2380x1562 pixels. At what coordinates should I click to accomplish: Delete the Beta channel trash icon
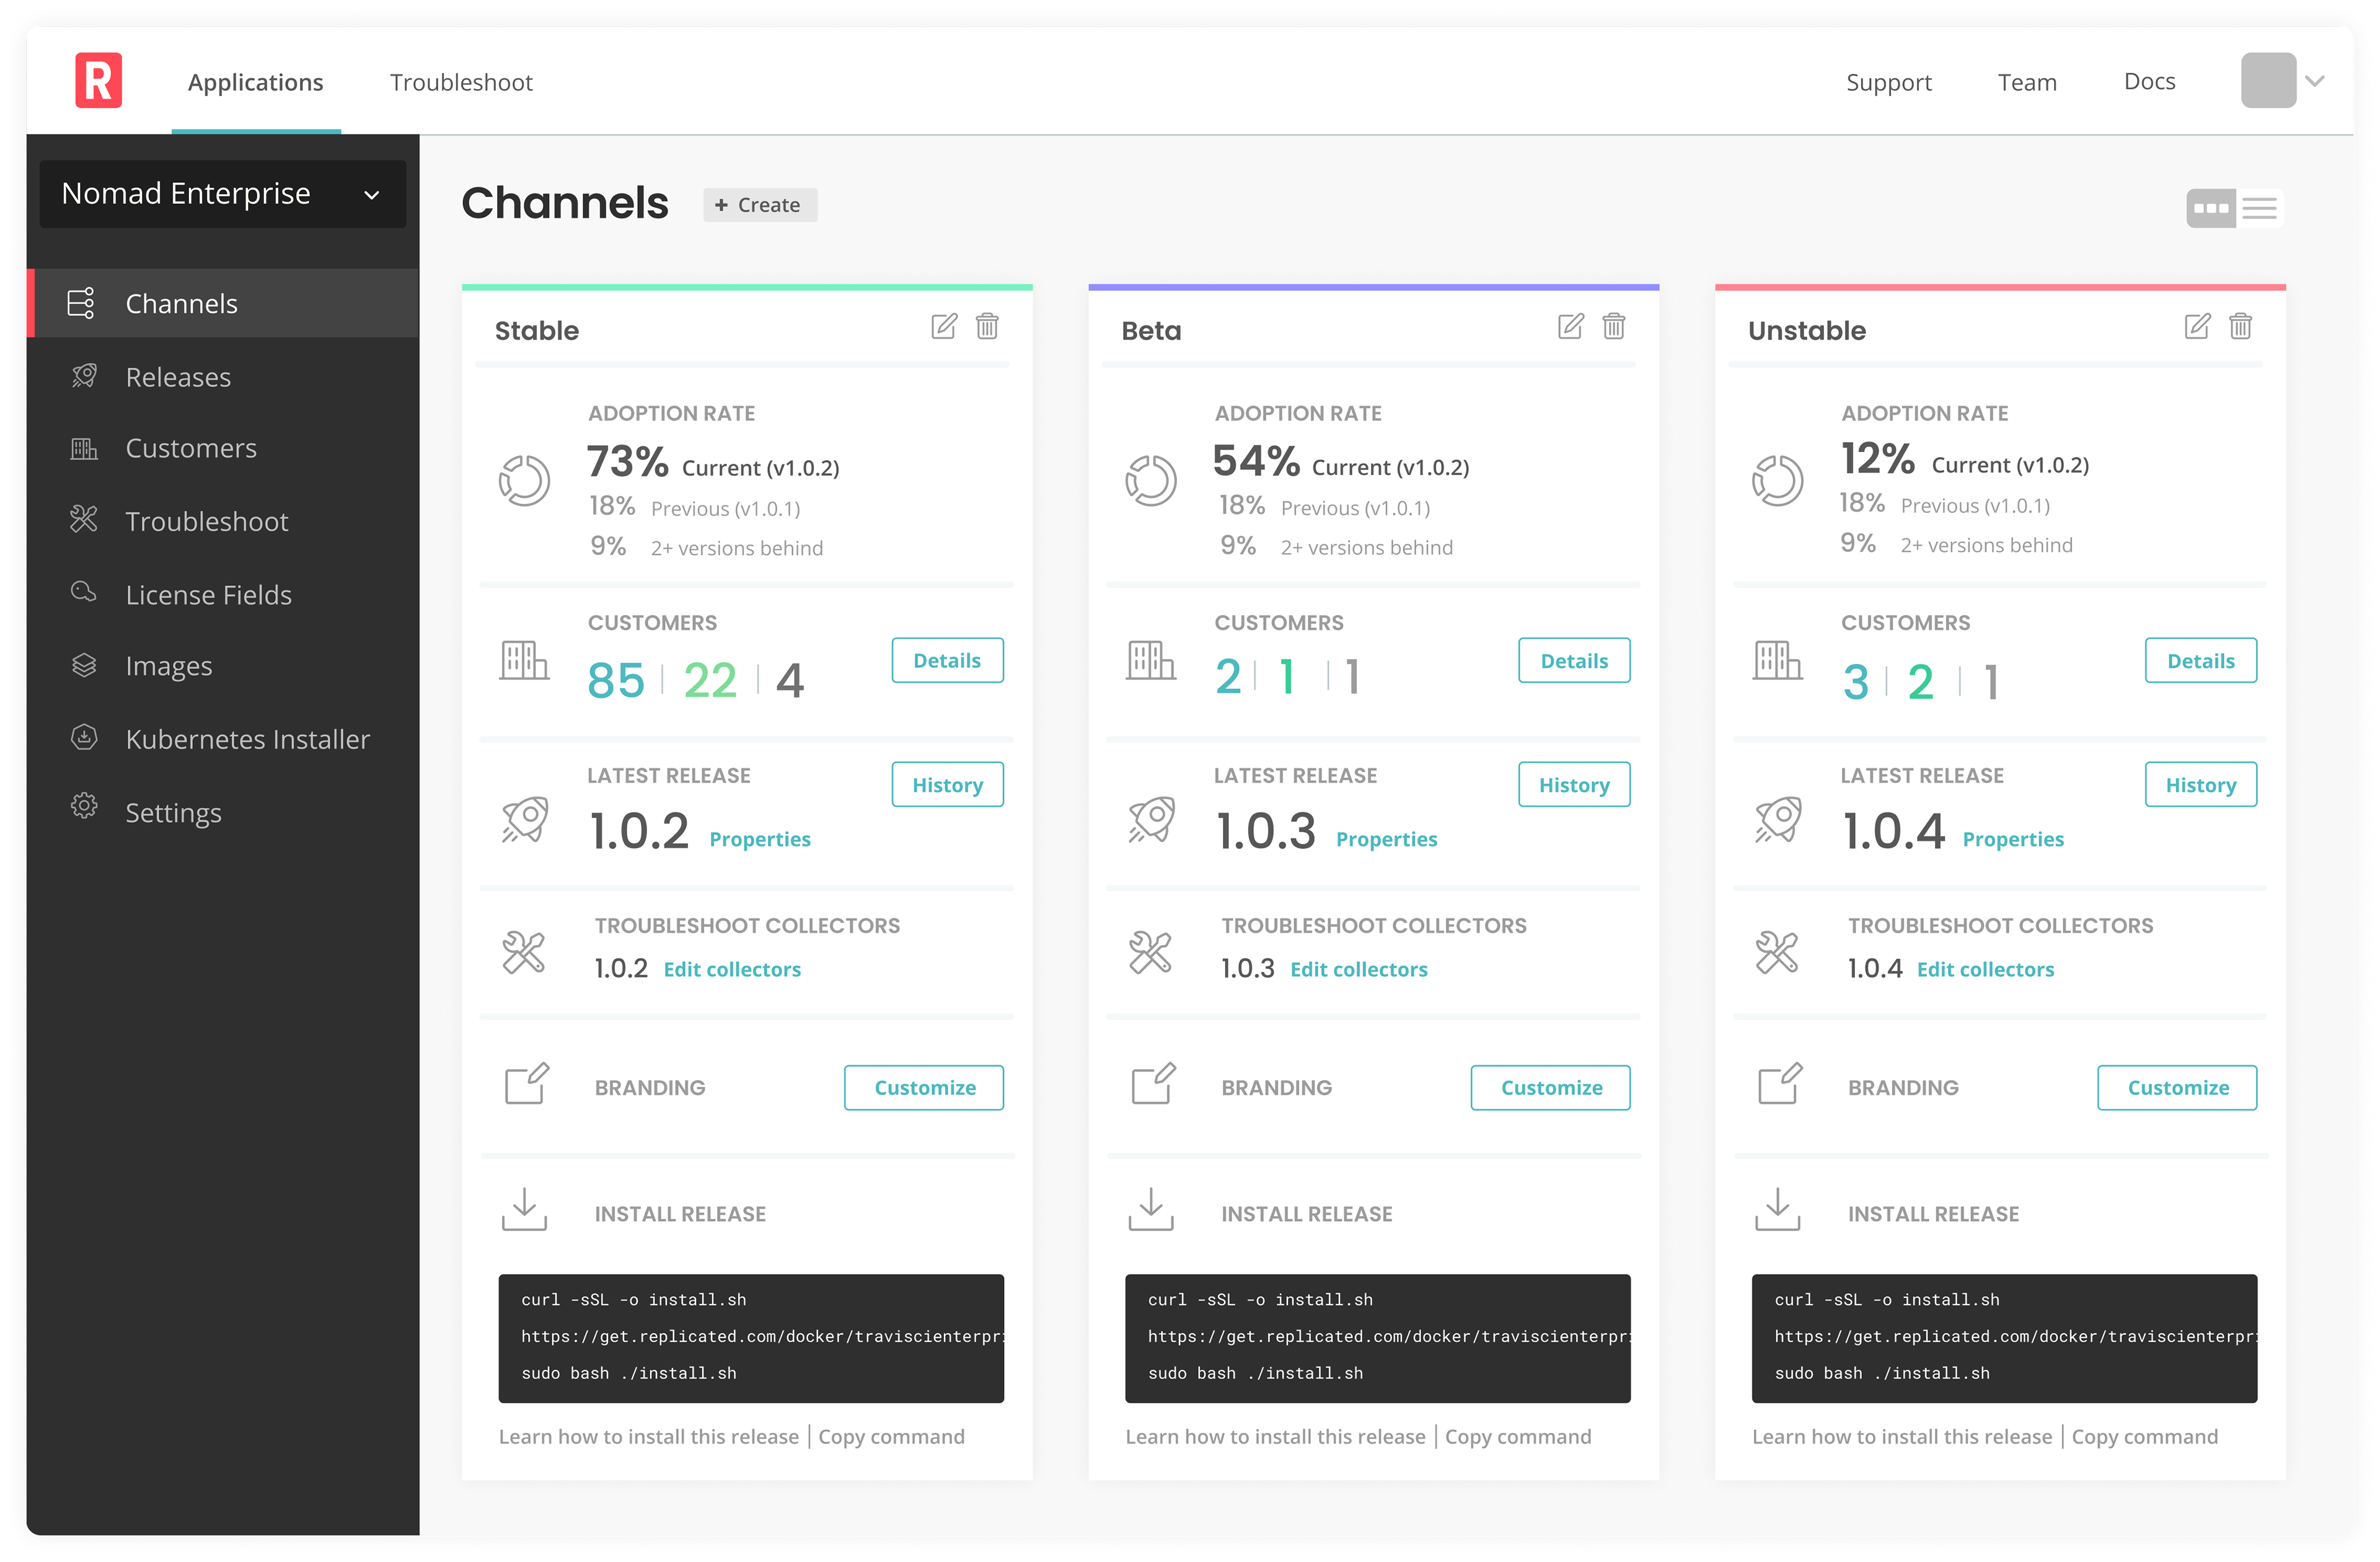coord(1614,326)
